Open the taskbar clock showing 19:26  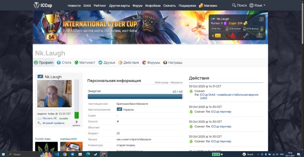290,154
